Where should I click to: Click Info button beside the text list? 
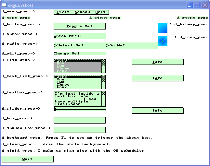click(157, 78)
